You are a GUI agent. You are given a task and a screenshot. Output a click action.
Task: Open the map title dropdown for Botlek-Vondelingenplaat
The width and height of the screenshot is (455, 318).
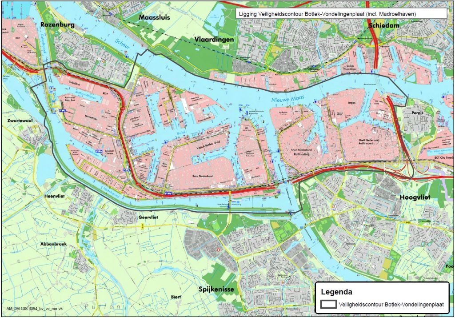342,14
